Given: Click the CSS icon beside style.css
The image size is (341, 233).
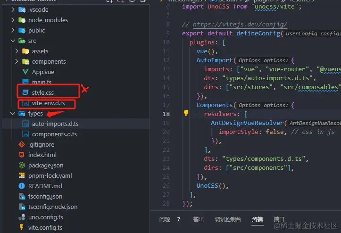Looking at the screenshot, I should 25,92.
